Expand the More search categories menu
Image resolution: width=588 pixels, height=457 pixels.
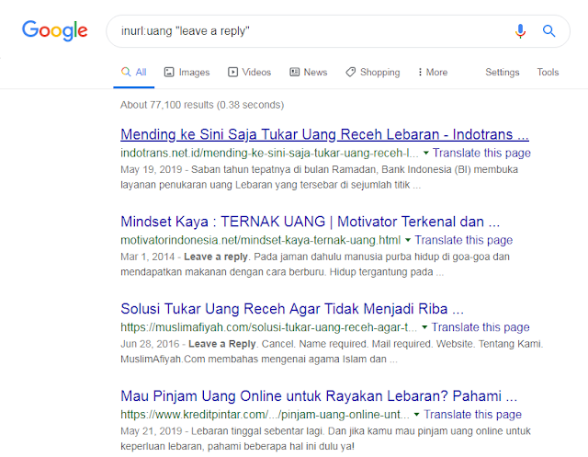tap(433, 72)
